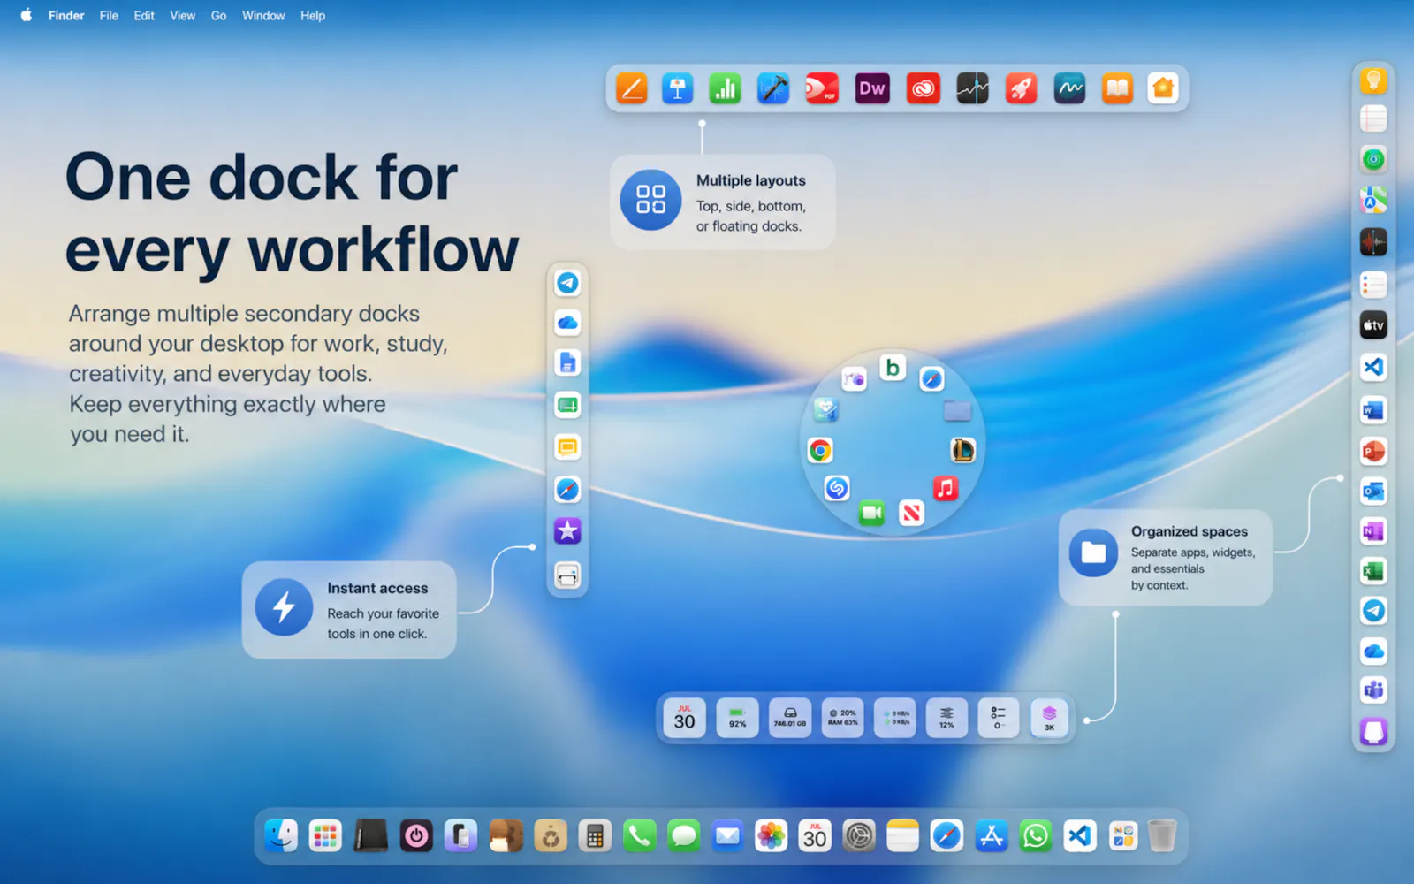Open the red PDF app icon
Image resolution: width=1414 pixels, height=884 pixels.
pyautogui.click(x=822, y=88)
